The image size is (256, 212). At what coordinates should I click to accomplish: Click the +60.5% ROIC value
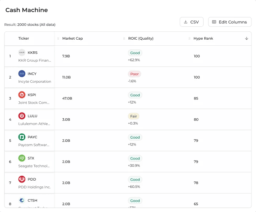tap(134, 187)
